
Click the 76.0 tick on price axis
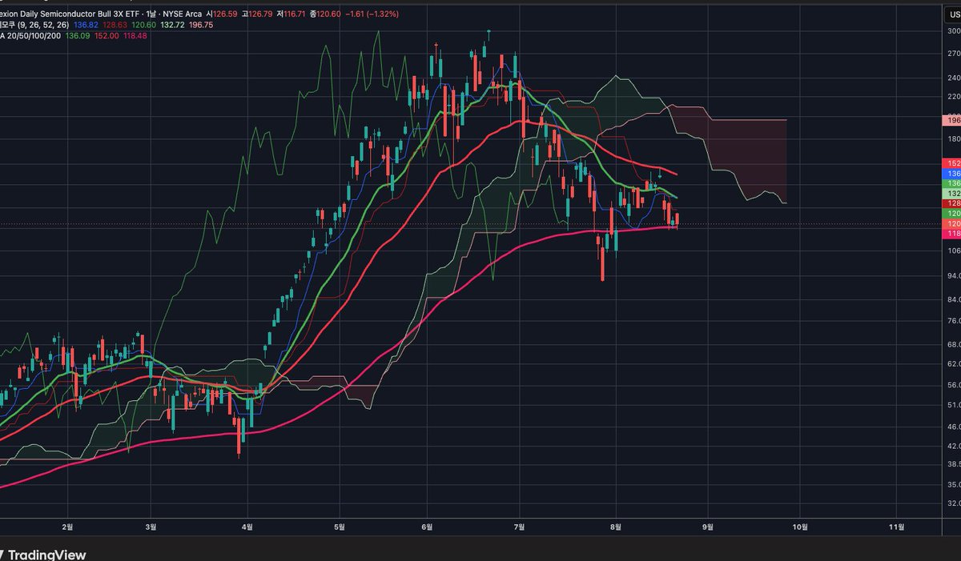pyautogui.click(x=954, y=321)
